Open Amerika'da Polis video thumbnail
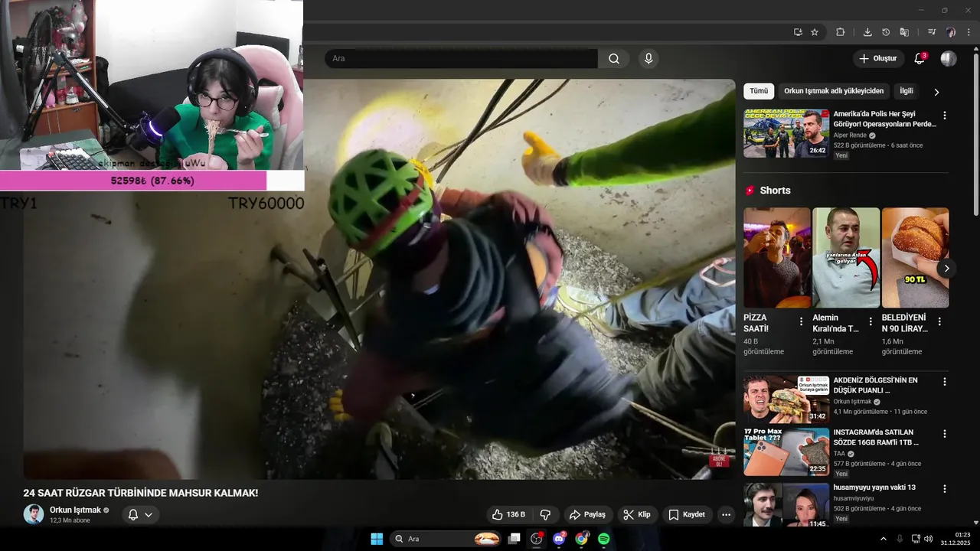980x551 pixels. [786, 133]
